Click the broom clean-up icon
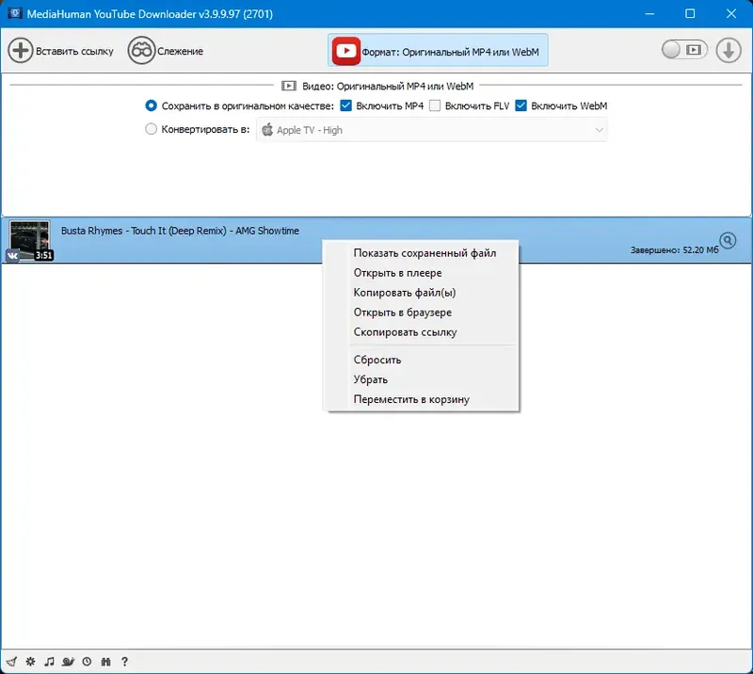Image resolution: width=753 pixels, height=674 pixels. click(x=11, y=662)
